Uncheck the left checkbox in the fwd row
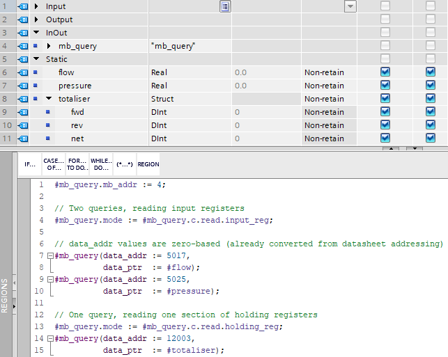Image resolution: width=448 pixels, height=357 pixels. 385,111
